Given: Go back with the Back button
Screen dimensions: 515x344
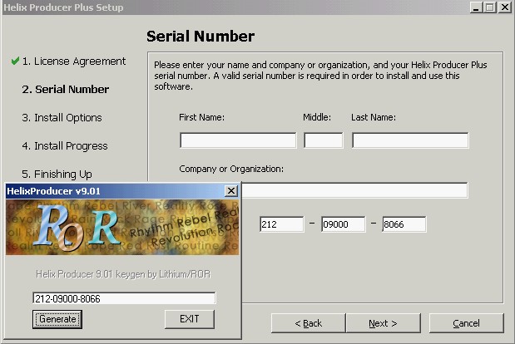Looking at the screenshot, I should (309, 323).
